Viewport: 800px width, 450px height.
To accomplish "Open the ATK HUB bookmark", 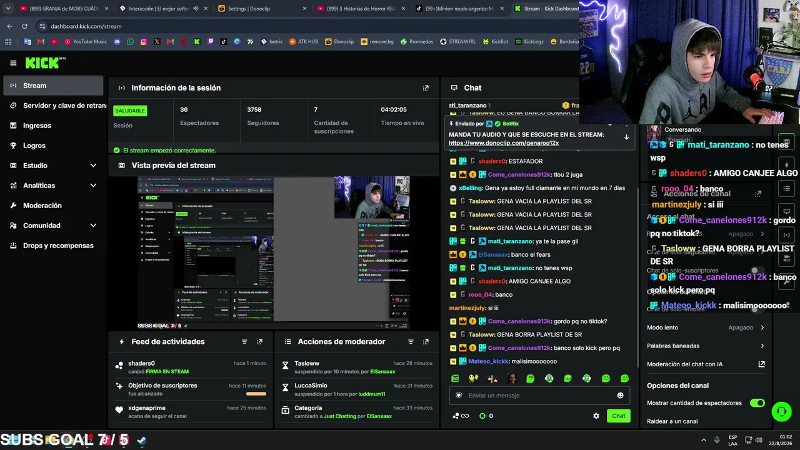I will [x=303, y=42].
